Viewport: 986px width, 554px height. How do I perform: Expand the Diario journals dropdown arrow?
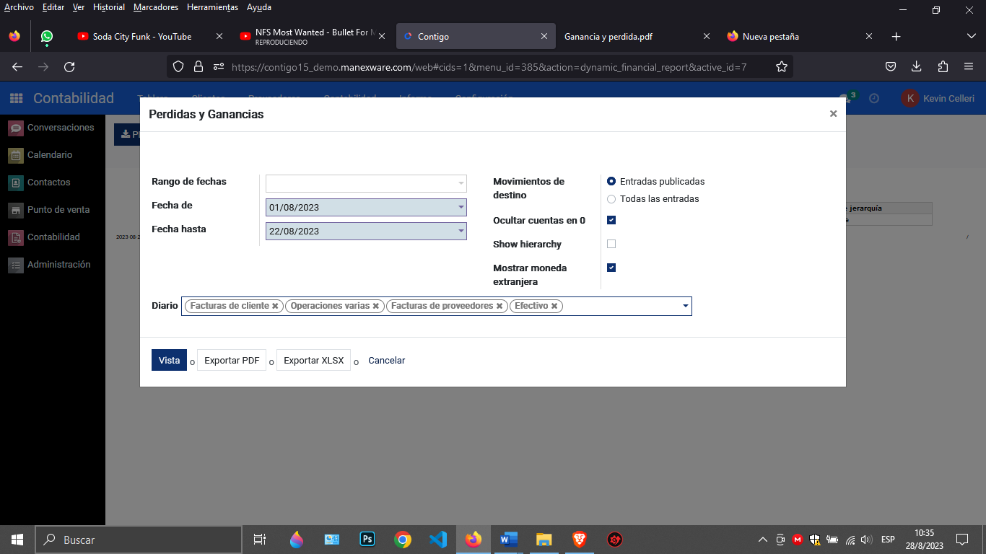coord(685,306)
